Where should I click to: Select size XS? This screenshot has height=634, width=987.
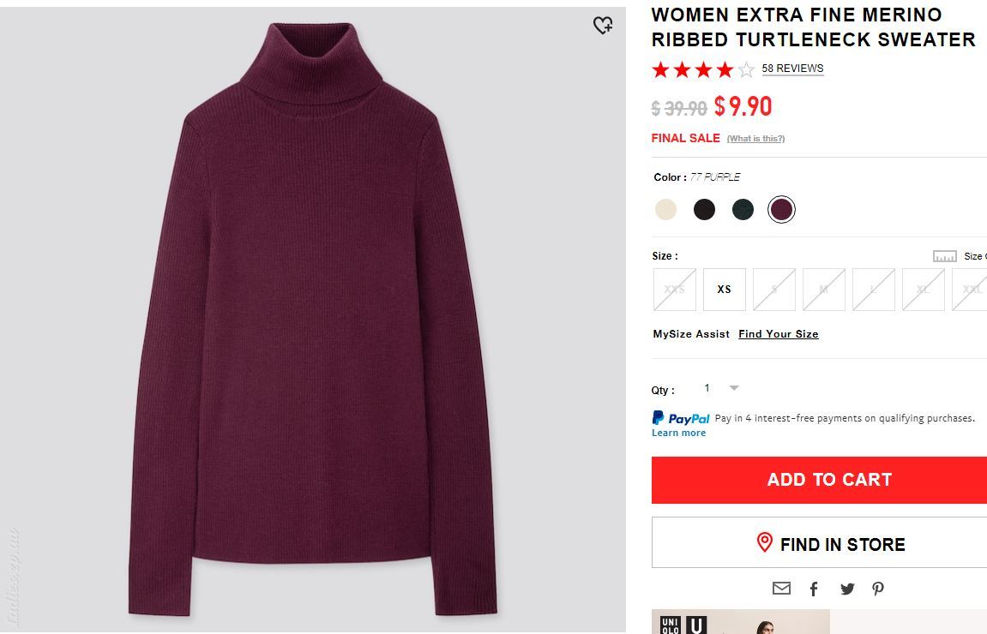(x=725, y=290)
